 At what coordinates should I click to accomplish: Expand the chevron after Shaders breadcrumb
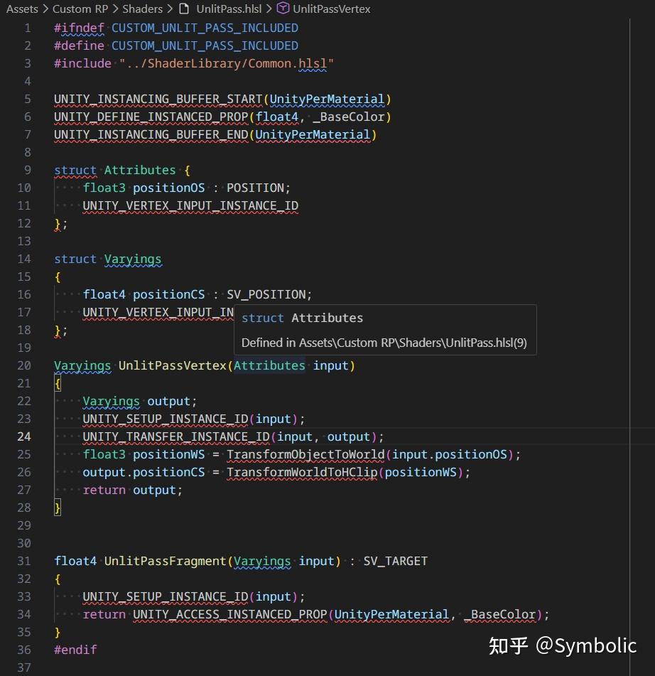(170, 9)
